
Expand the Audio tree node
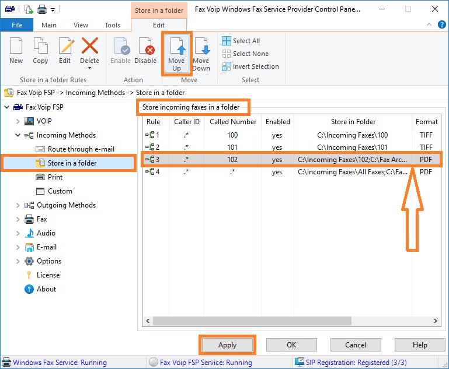18,233
